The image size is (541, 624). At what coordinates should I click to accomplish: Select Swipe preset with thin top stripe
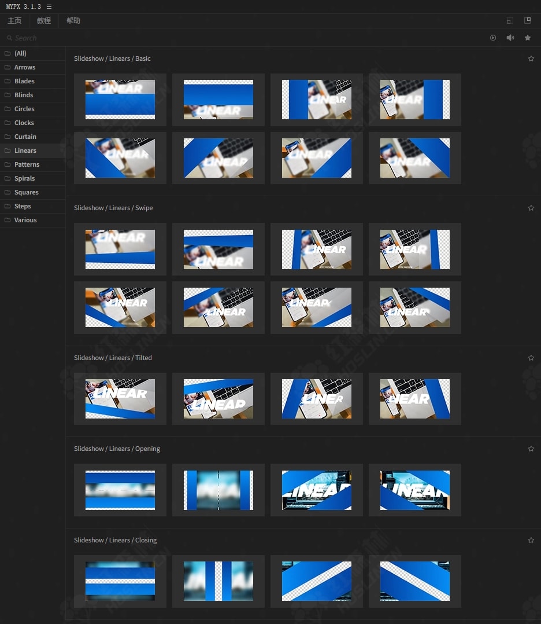click(218, 249)
